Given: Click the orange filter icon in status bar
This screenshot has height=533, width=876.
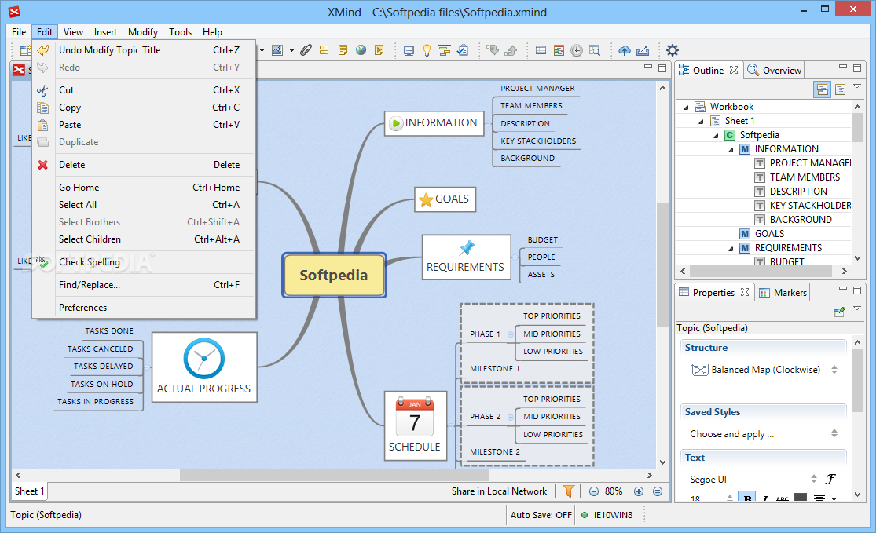Looking at the screenshot, I should (x=569, y=491).
